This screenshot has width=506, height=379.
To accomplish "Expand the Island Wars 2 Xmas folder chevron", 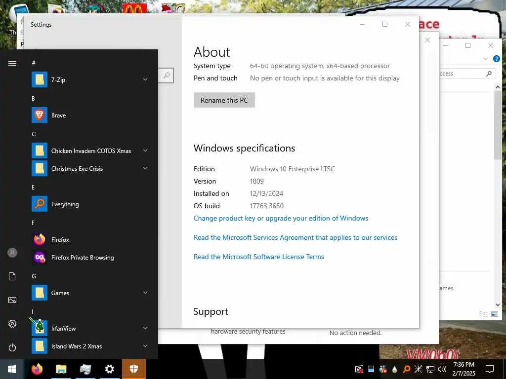I will coord(145,346).
